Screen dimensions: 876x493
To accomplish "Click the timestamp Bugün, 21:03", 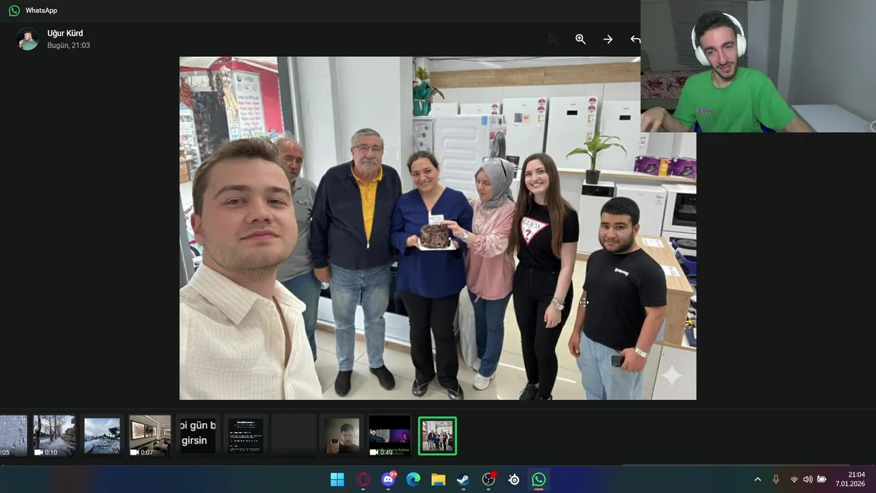I will pyautogui.click(x=68, y=45).
